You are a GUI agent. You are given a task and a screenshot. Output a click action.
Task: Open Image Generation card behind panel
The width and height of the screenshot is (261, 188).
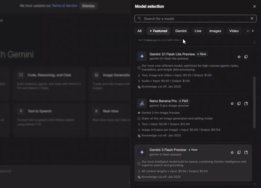pyautogui.click(x=109, y=84)
